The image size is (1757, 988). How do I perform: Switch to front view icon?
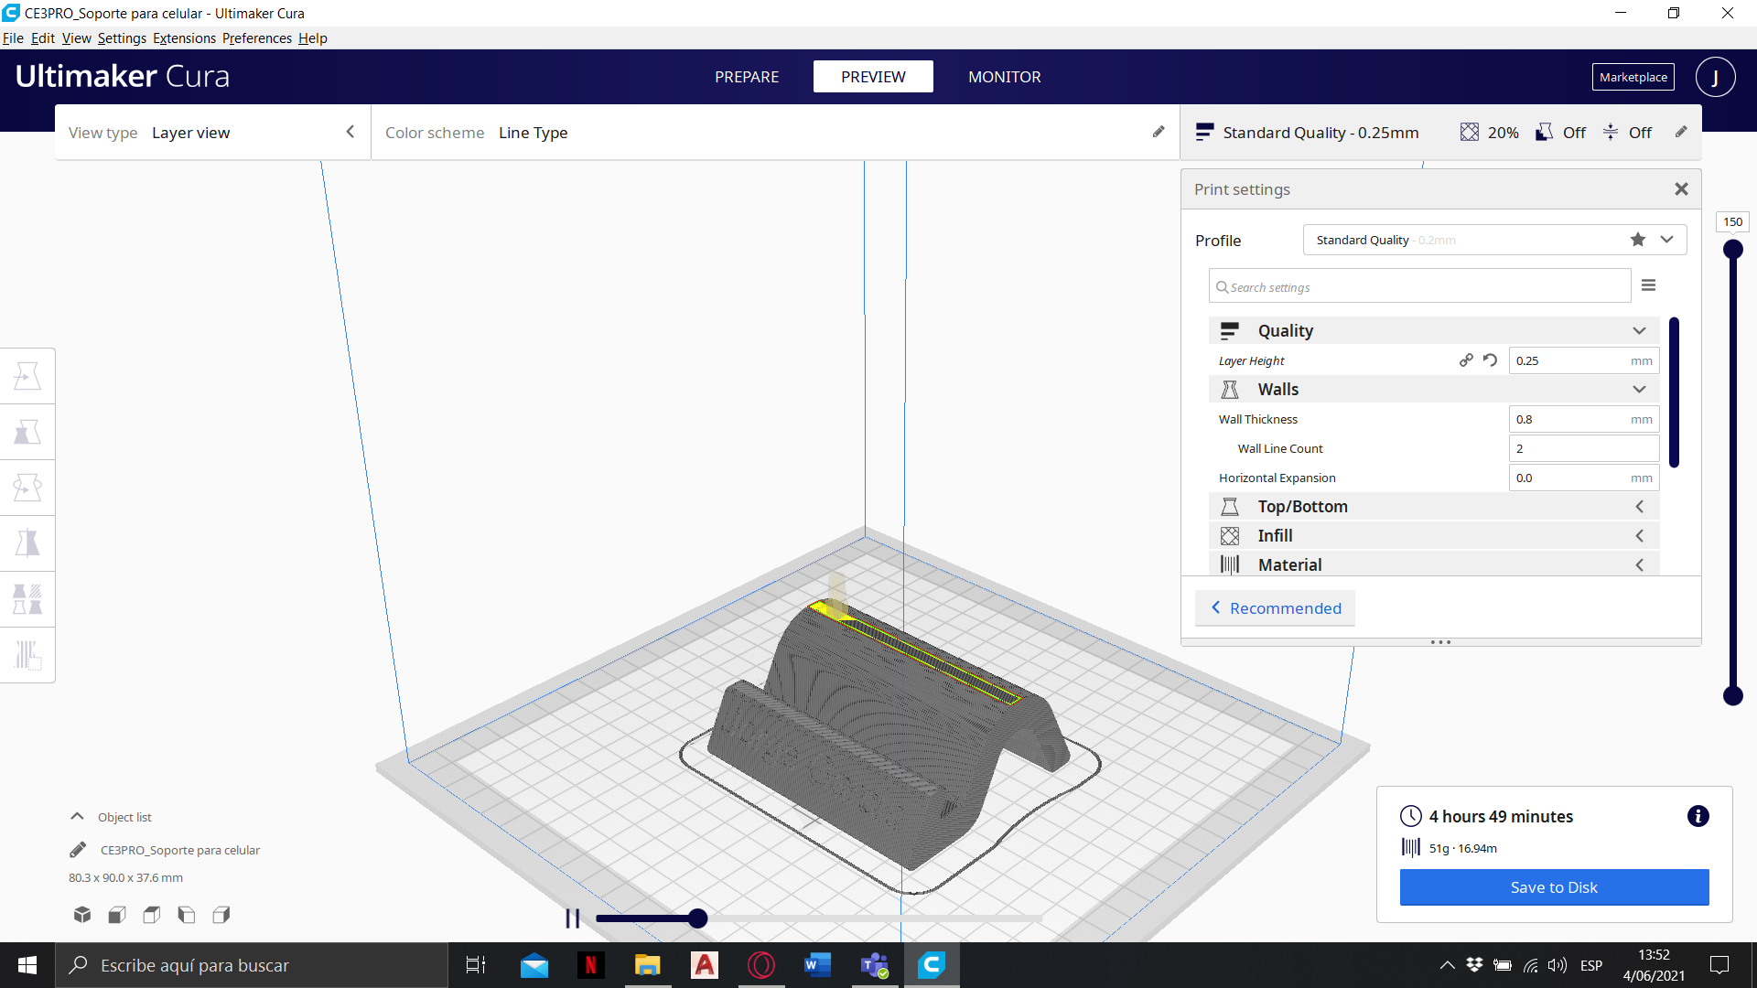[117, 914]
